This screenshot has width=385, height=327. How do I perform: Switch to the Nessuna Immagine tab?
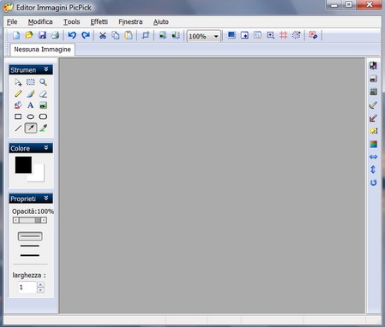coord(42,50)
